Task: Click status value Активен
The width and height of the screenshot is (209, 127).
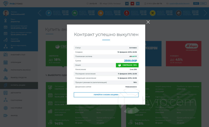Action: click(x=133, y=48)
